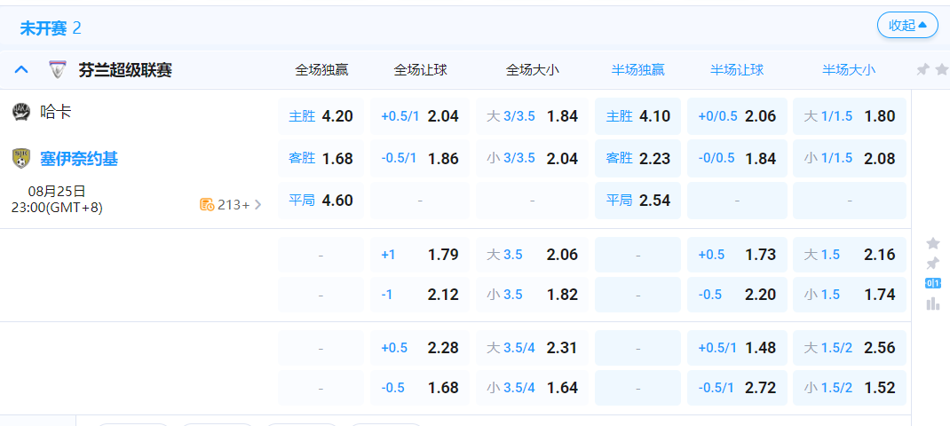Toggle the match favorite star in sidebar
Viewport: 950px width, 426px height.
click(932, 243)
